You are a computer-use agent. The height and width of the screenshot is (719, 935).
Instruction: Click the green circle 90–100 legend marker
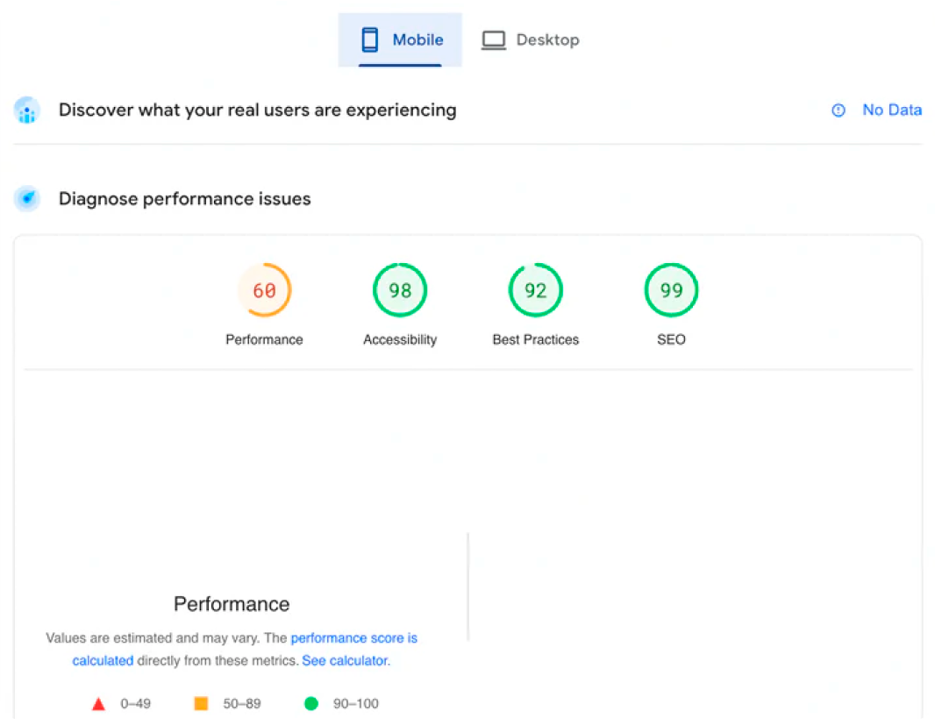[x=310, y=703]
